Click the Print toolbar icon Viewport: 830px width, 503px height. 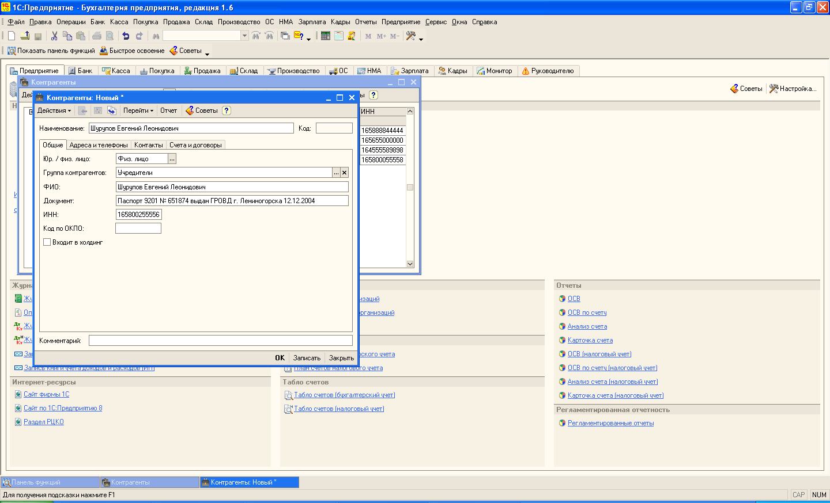(x=97, y=36)
